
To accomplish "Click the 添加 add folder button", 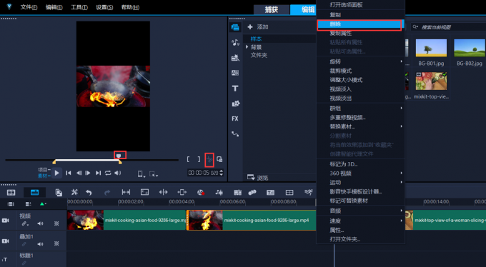I will click(258, 27).
